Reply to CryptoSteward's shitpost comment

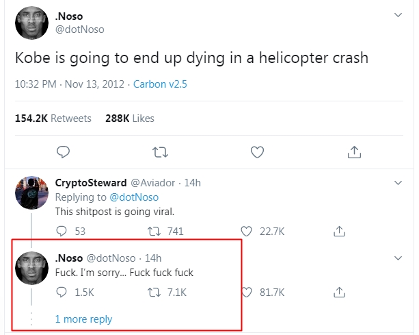(62, 231)
